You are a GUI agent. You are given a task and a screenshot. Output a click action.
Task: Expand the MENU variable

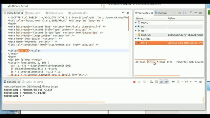point(136,23)
